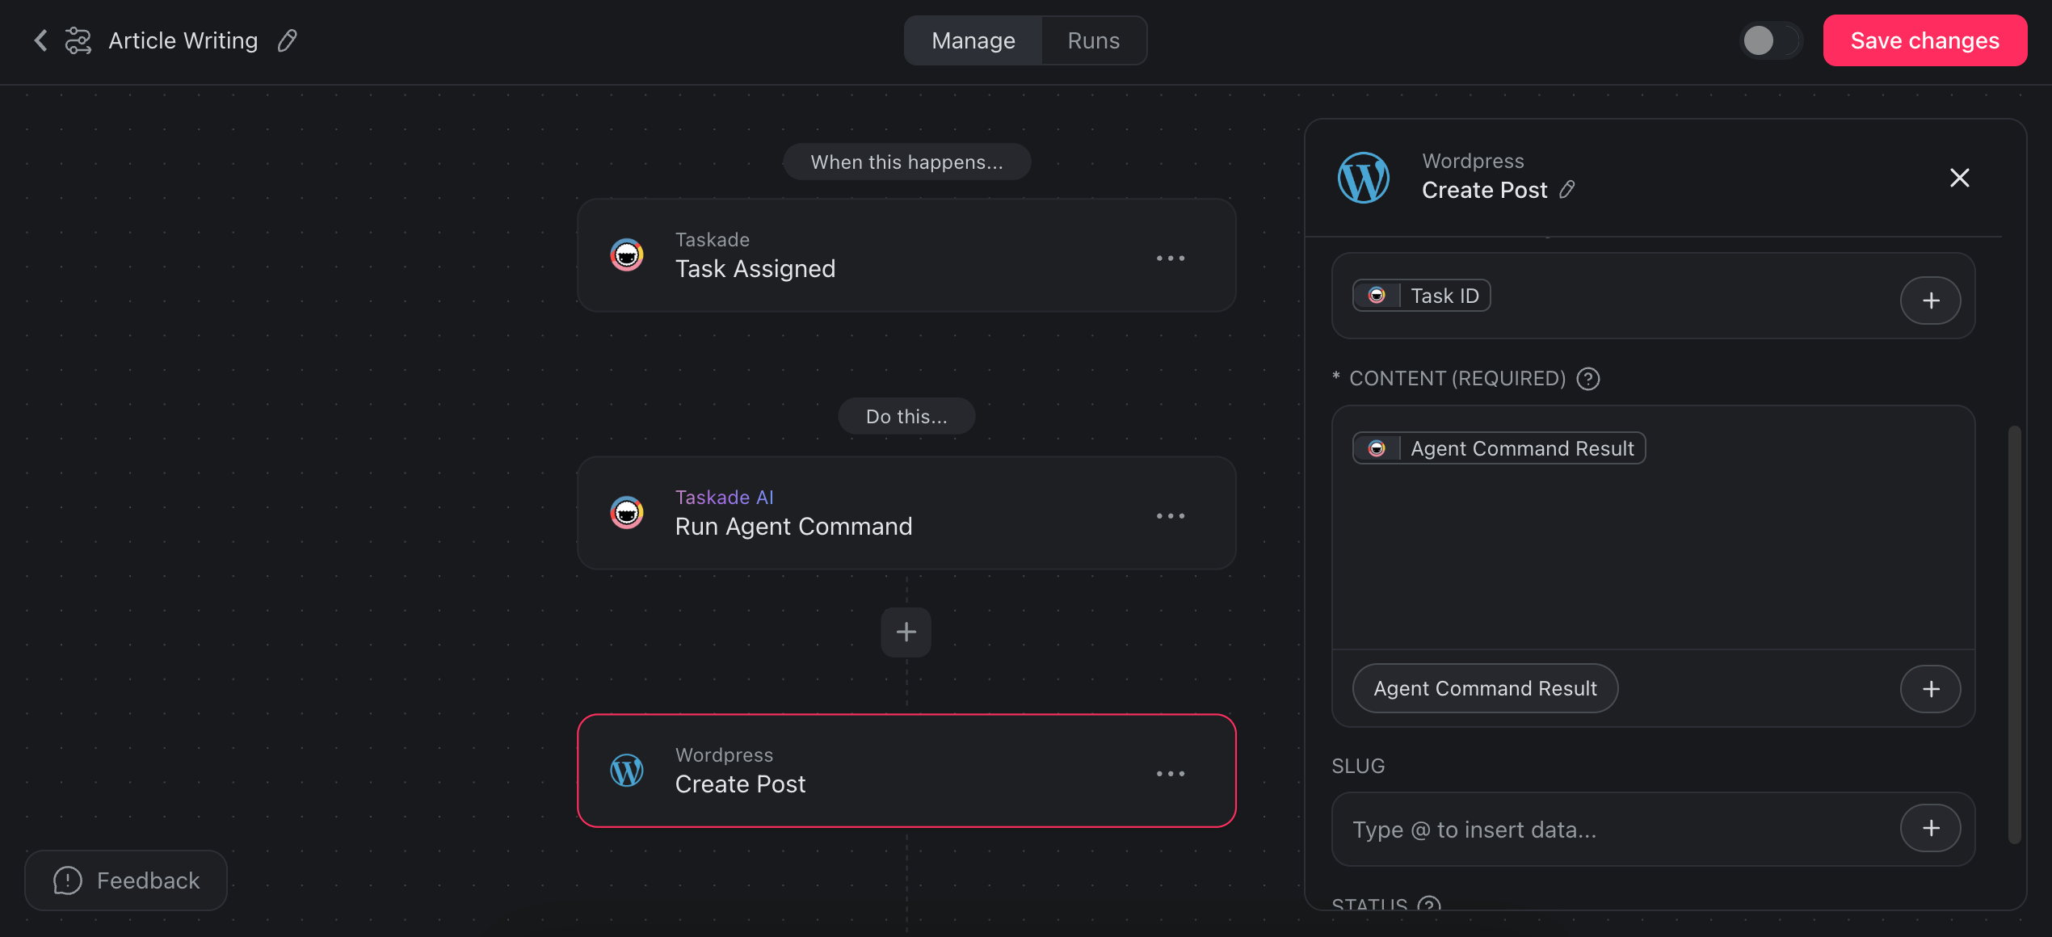Click the Save changes button
2052x937 pixels.
pos(1924,40)
